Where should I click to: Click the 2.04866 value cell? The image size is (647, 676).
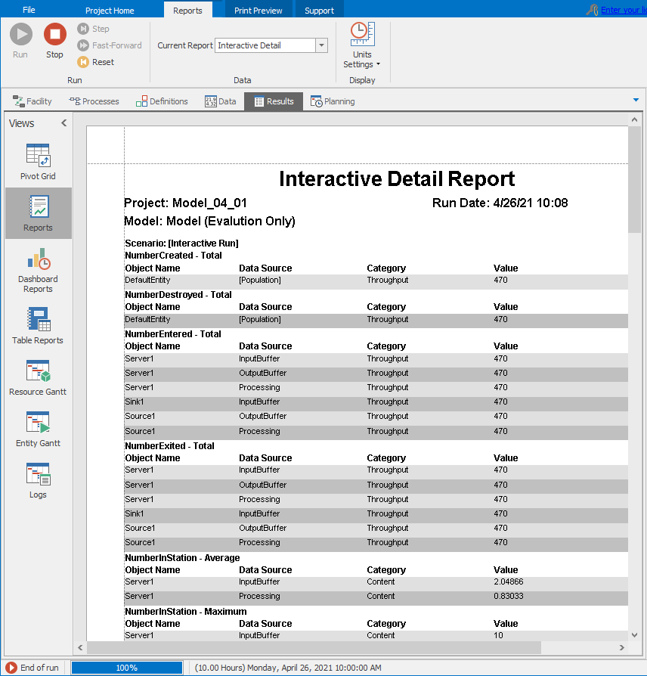509,582
